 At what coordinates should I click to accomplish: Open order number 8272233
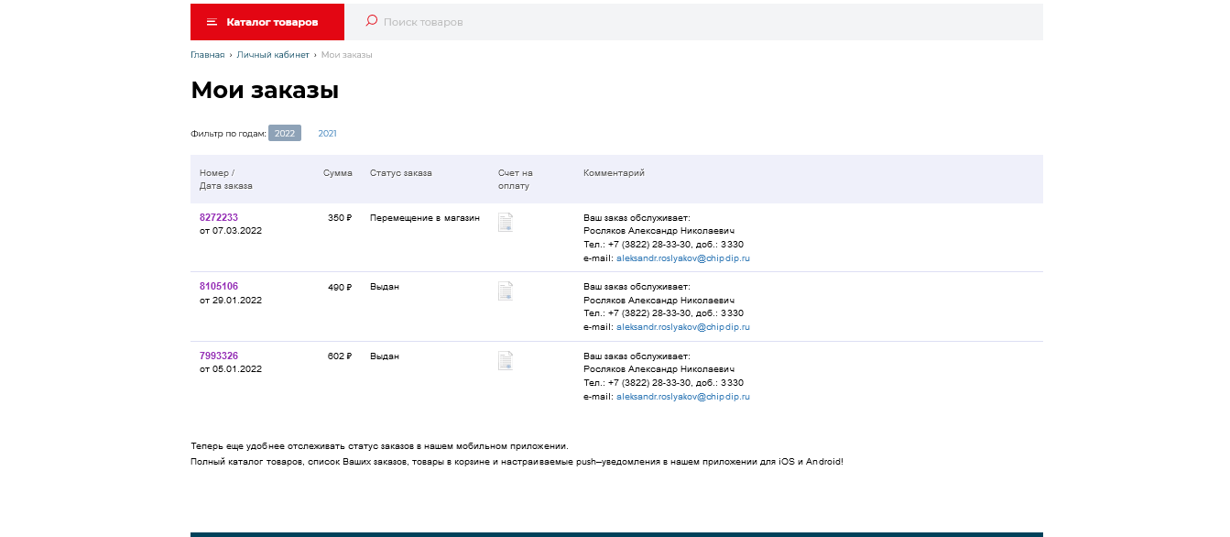click(x=219, y=218)
